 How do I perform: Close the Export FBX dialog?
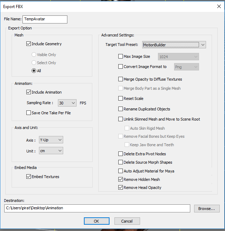tap(219, 6)
